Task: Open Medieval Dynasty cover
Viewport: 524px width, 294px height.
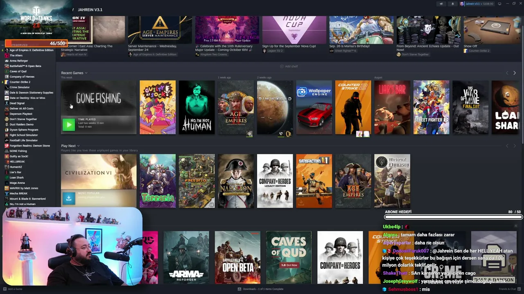Action: 392,181
